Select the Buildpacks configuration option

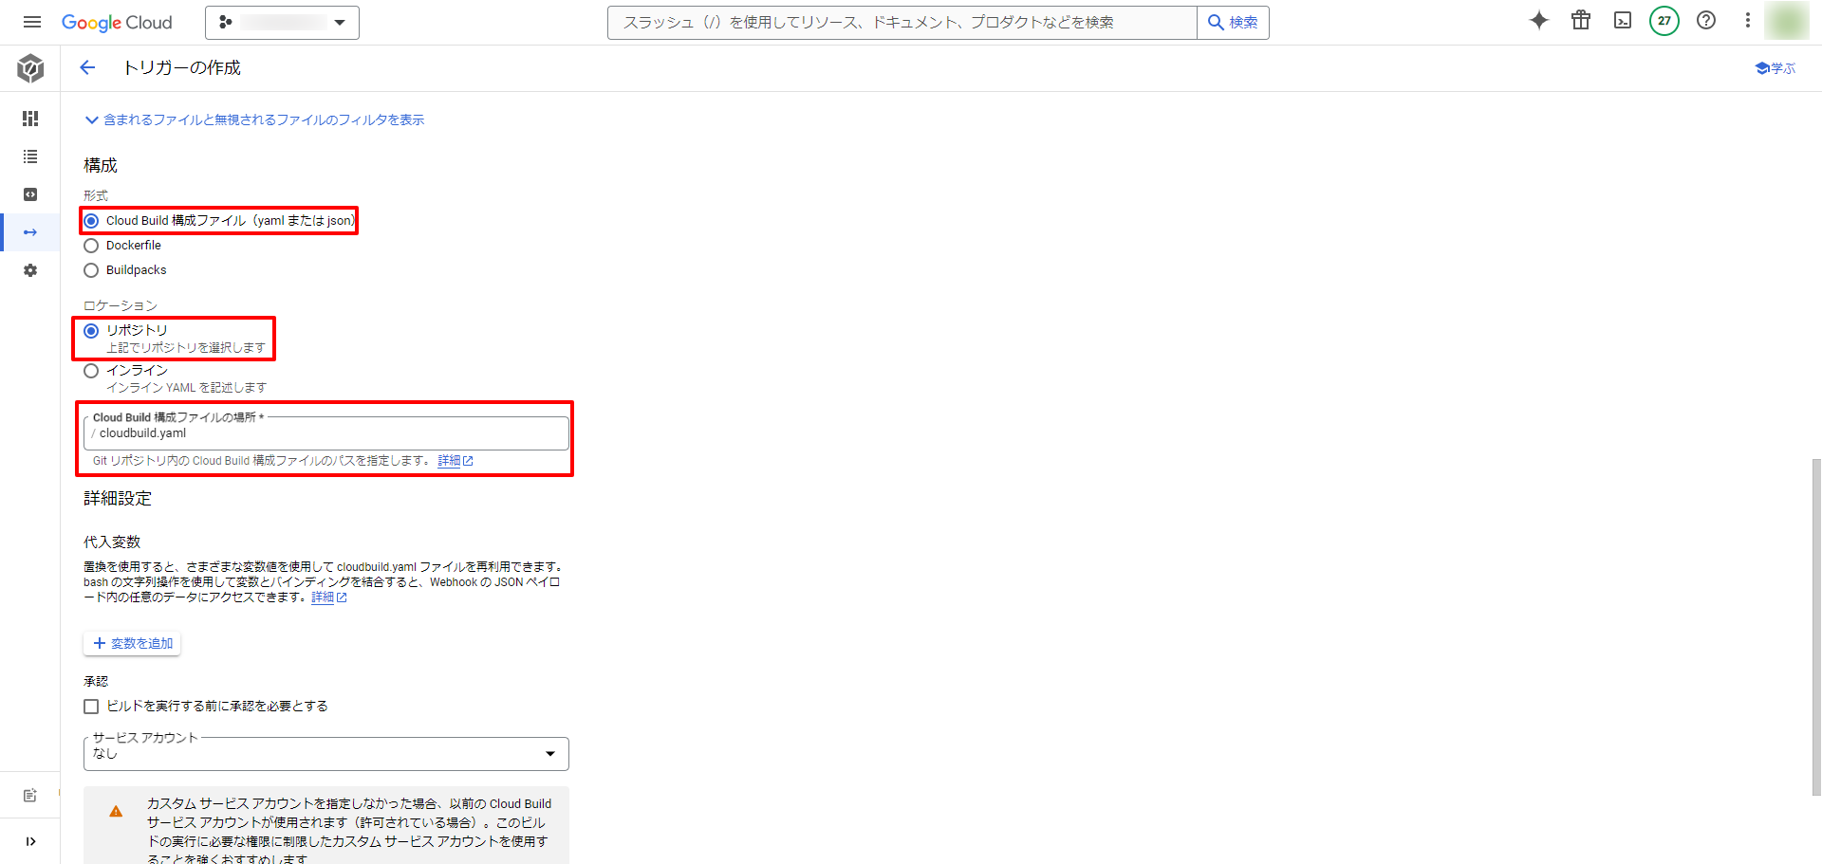[91, 270]
